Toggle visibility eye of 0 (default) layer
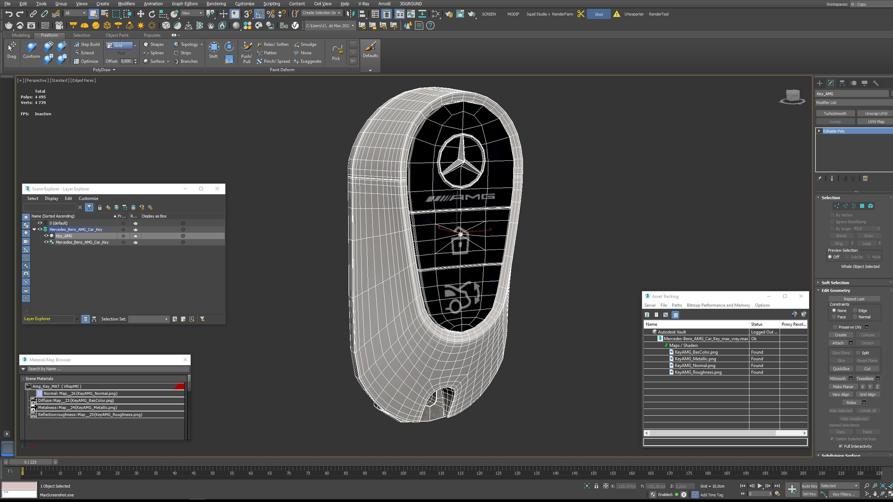 tap(40, 223)
